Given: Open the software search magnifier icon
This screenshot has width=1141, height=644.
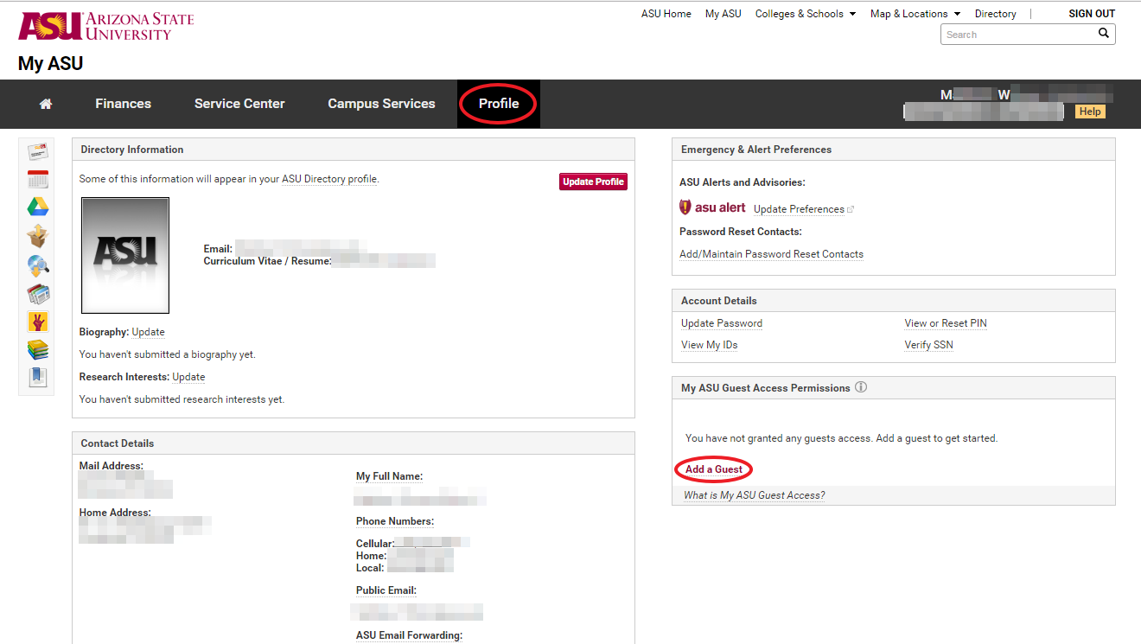Looking at the screenshot, I should click(36, 265).
